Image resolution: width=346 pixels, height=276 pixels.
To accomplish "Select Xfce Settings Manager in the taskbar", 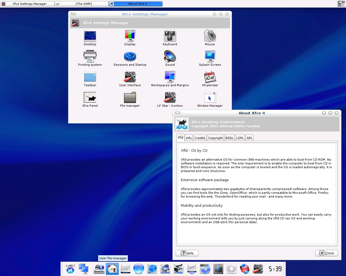I will [27, 4].
